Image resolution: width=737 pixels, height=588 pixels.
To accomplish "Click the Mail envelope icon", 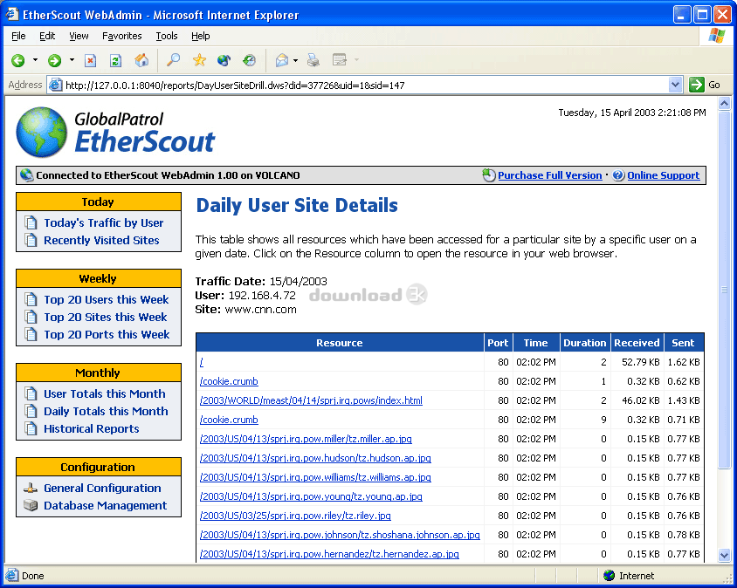I will (x=282, y=60).
